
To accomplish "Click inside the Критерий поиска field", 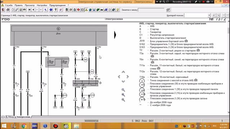I will tap(196, 15).
